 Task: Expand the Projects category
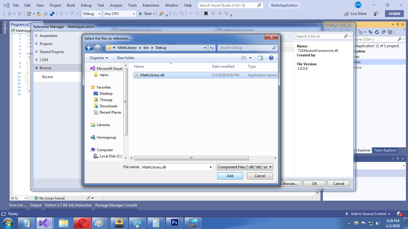coord(37,44)
